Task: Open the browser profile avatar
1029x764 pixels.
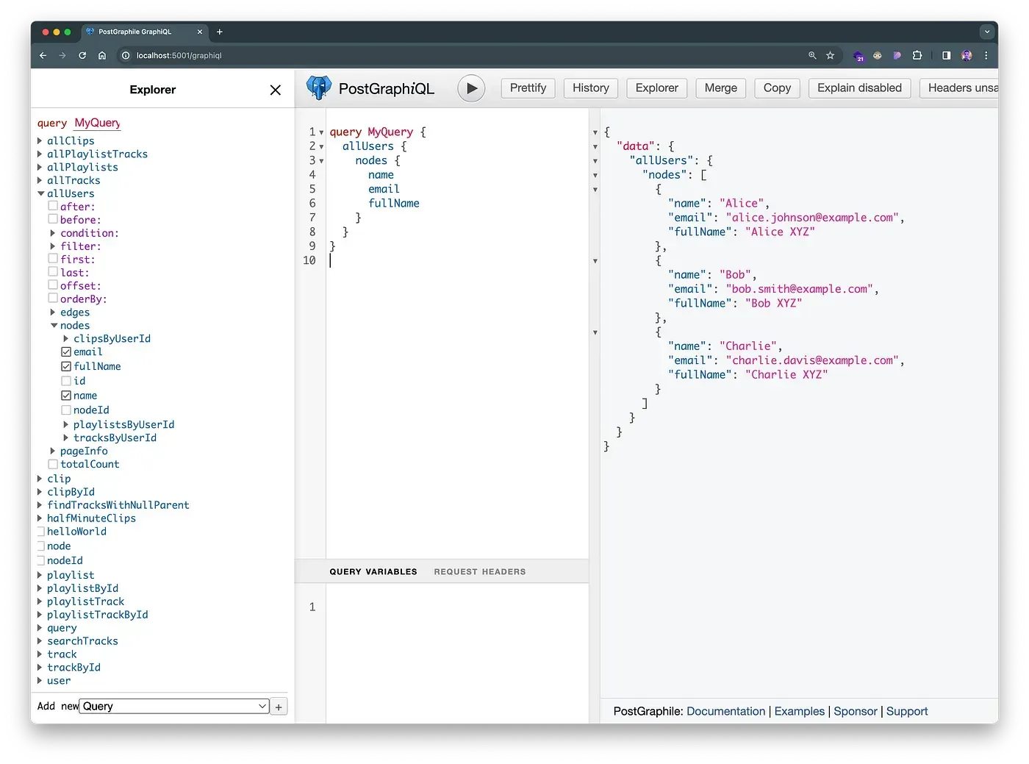Action: 967,55
